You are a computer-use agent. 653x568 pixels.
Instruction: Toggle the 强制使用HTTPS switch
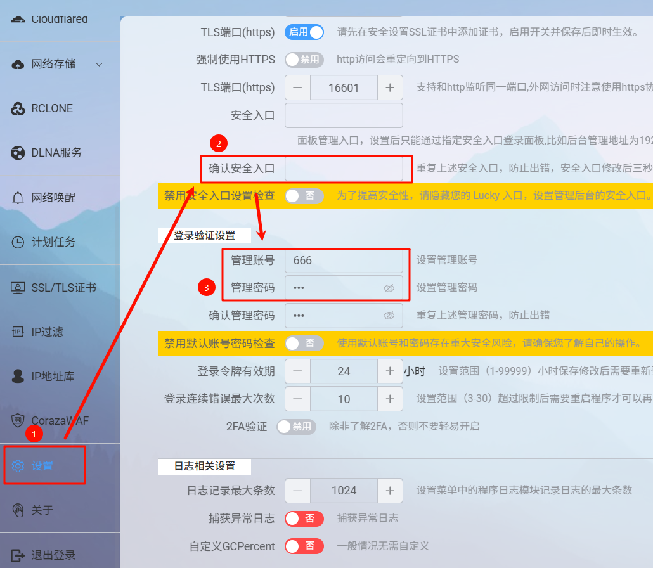click(304, 60)
